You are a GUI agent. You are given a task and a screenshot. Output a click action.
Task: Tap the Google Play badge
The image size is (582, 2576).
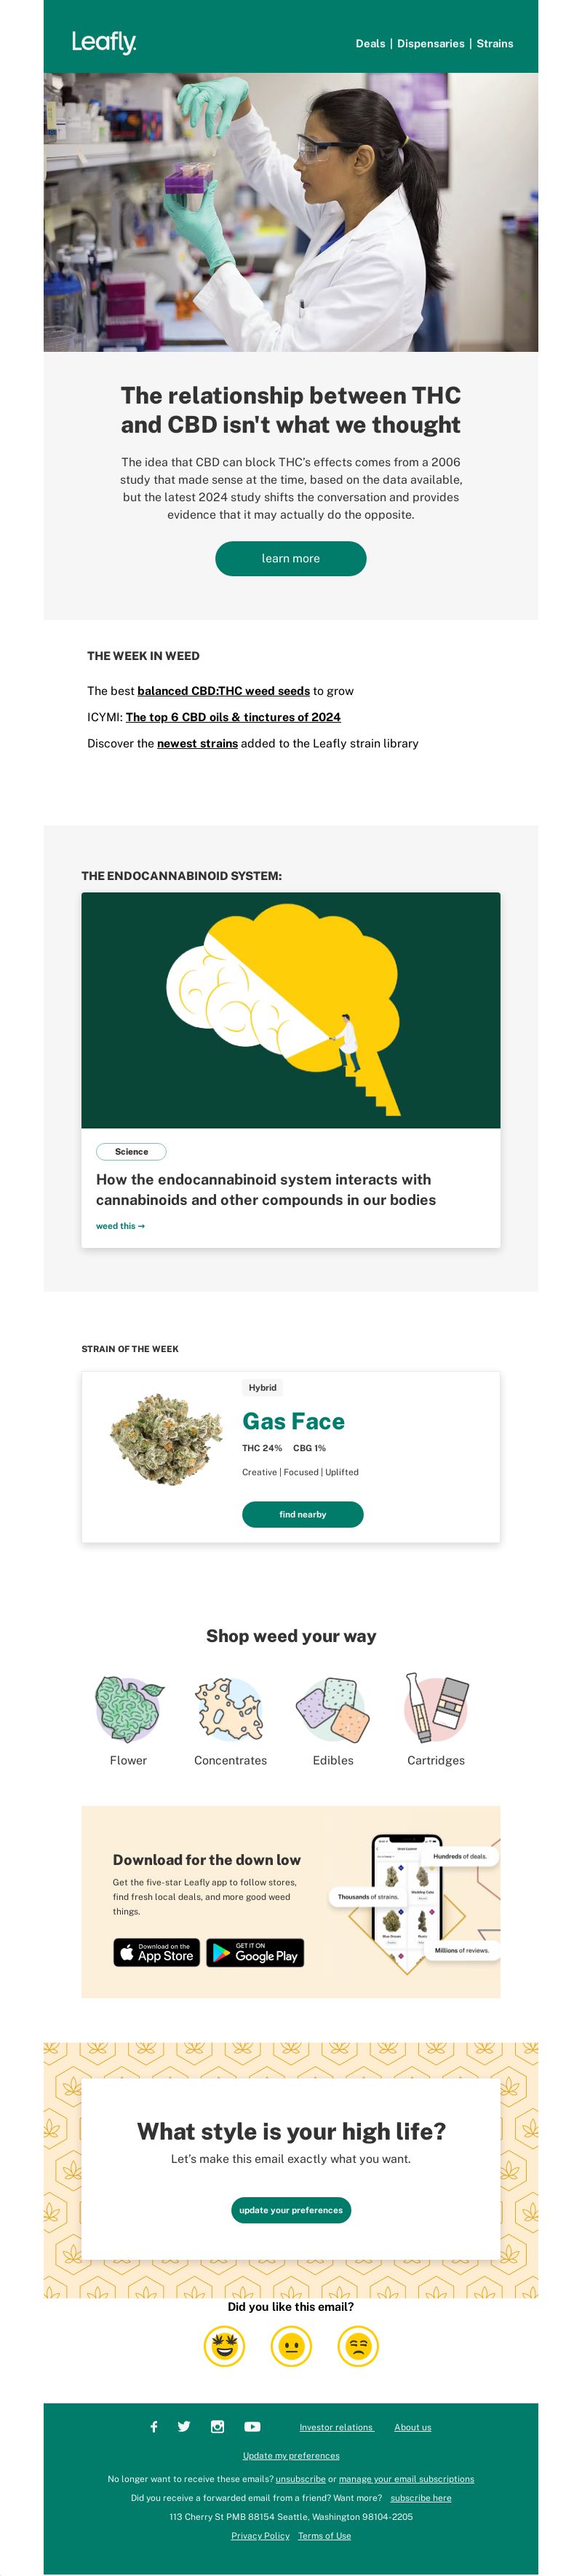pos(255,1952)
